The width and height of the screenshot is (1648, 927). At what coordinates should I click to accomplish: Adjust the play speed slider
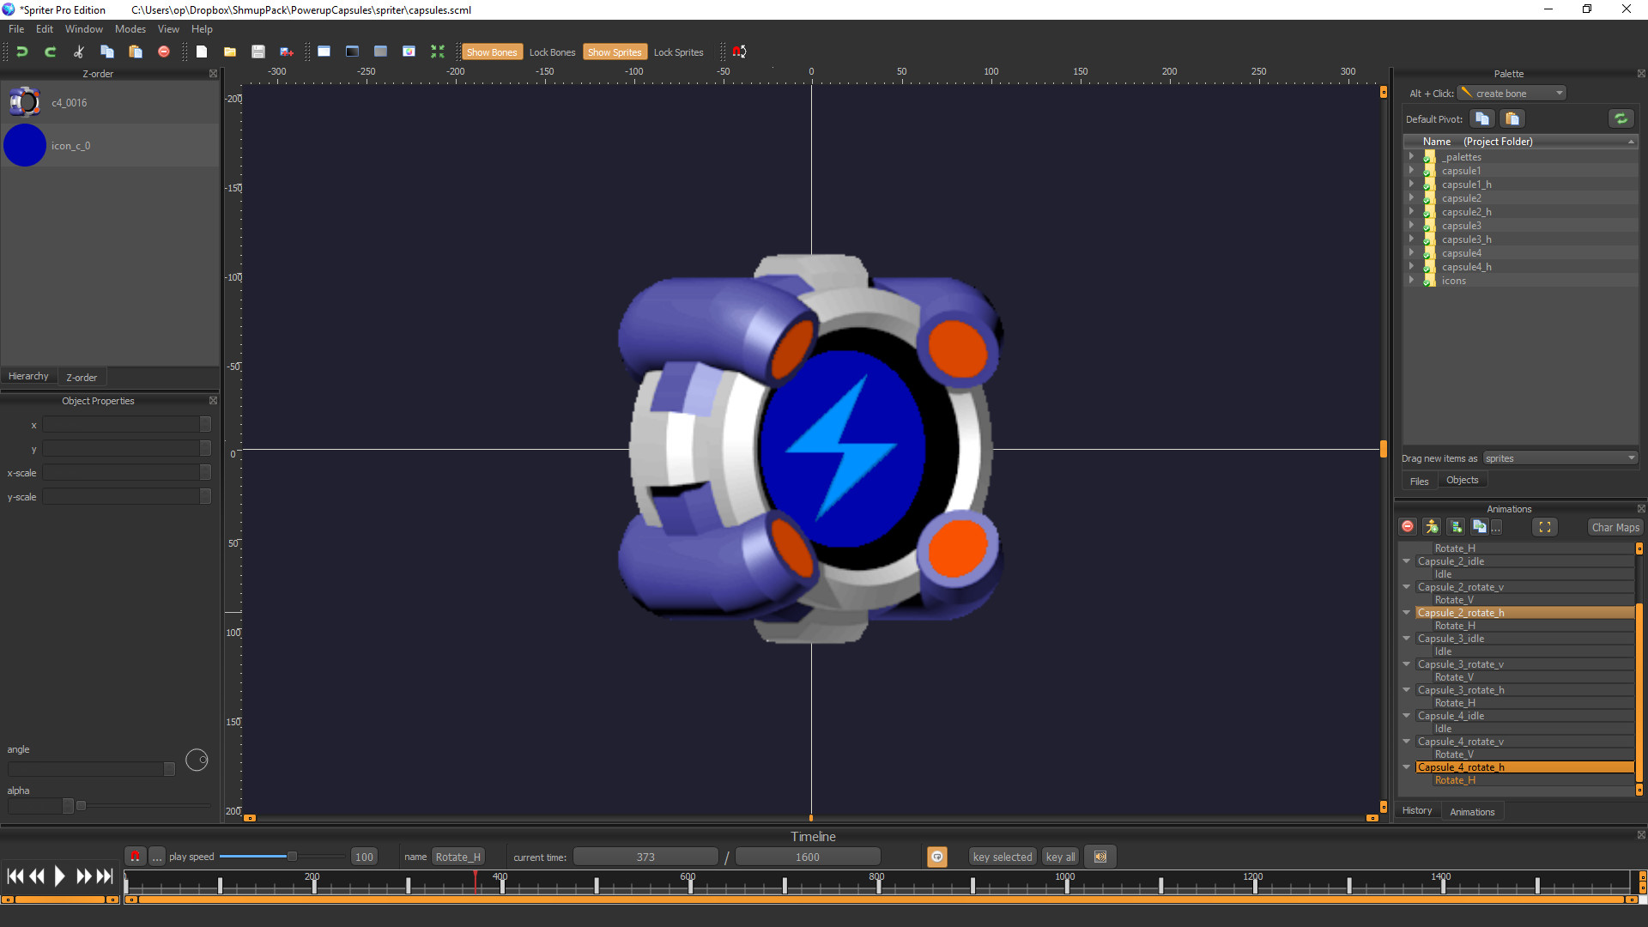coord(291,856)
